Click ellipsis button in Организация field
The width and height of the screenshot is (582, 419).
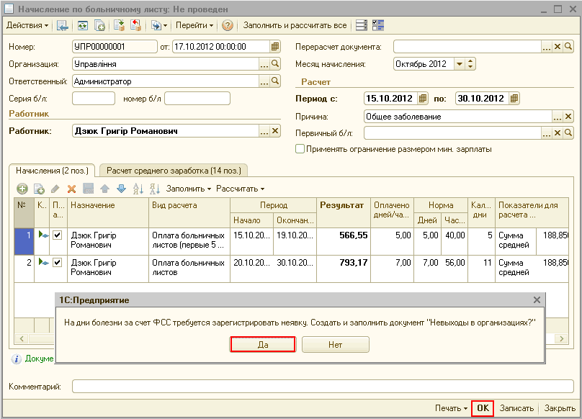tap(264, 64)
